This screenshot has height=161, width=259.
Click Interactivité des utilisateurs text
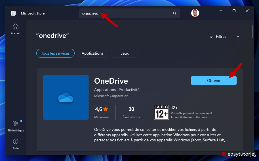pyautogui.click(x=189, y=117)
